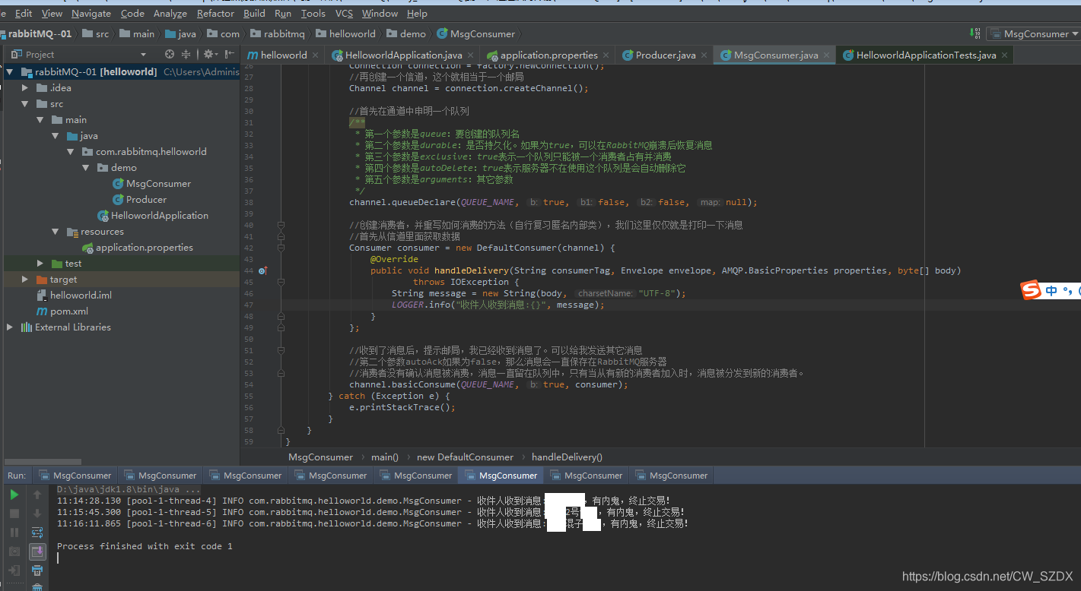The height and width of the screenshot is (591, 1081).
Task: Collapse the resources folder arrow
Action: 55,232
